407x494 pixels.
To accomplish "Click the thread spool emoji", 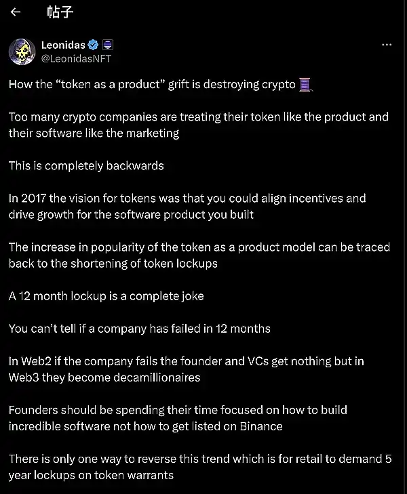I will coord(306,85).
